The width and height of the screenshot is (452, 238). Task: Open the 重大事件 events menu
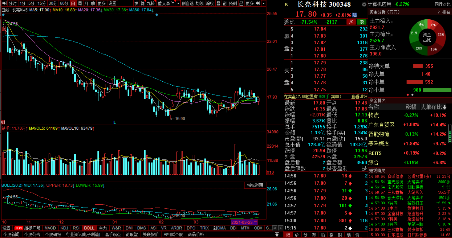[166, 3]
